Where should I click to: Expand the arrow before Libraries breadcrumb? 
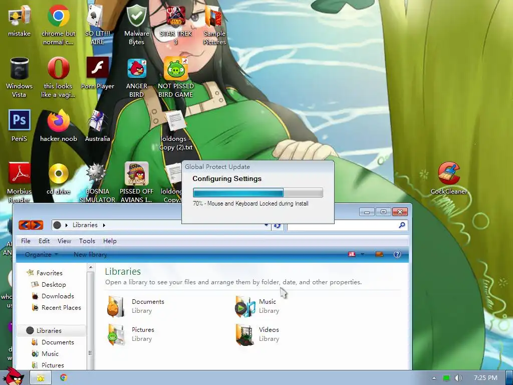[x=67, y=225]
